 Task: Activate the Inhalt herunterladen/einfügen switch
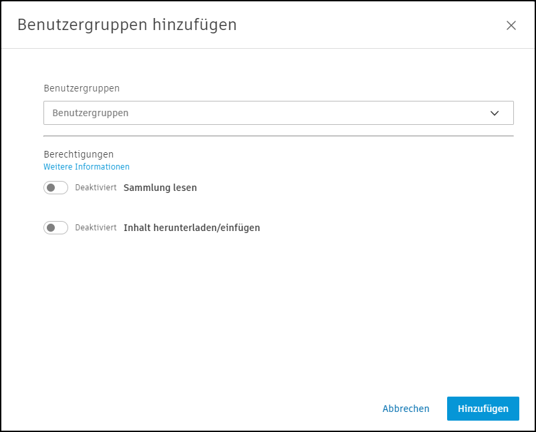(x=55, y=228)
